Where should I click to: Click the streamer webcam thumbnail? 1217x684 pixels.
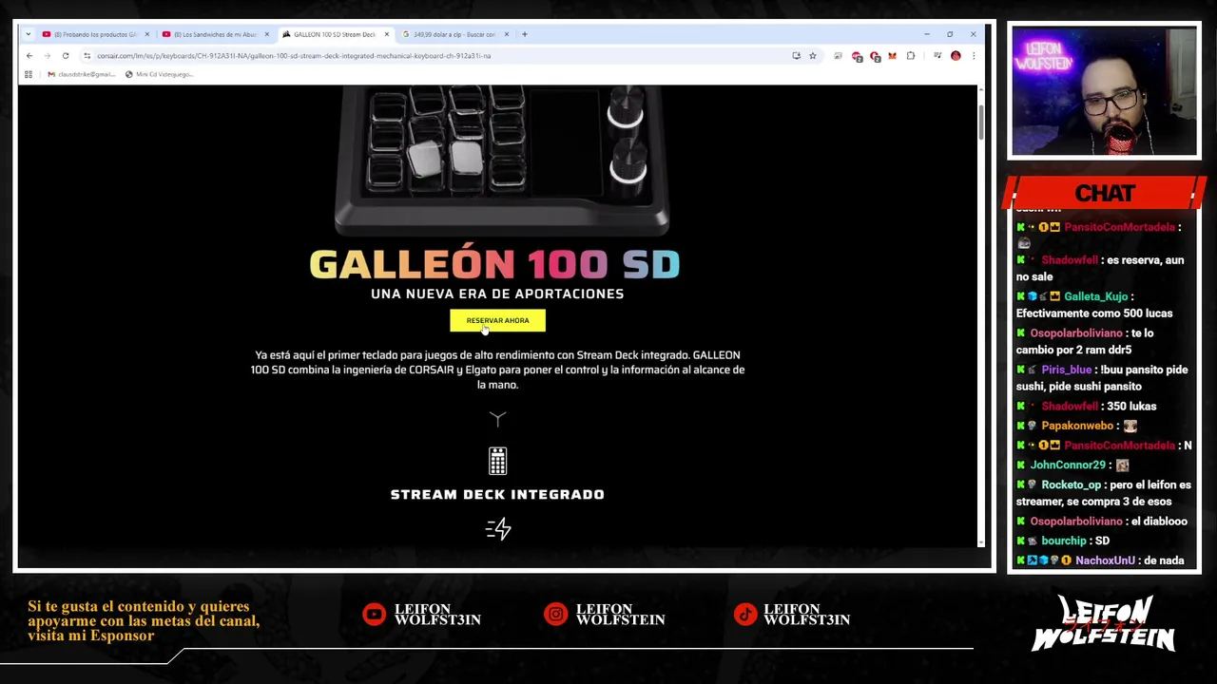tap(1104, 91)
